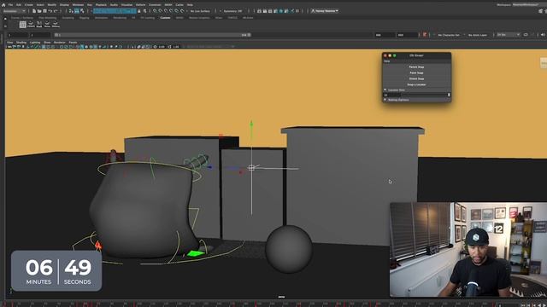Click third tool icon on Custom shelf
The image size is (547, 307).
[x=39, y=24]
